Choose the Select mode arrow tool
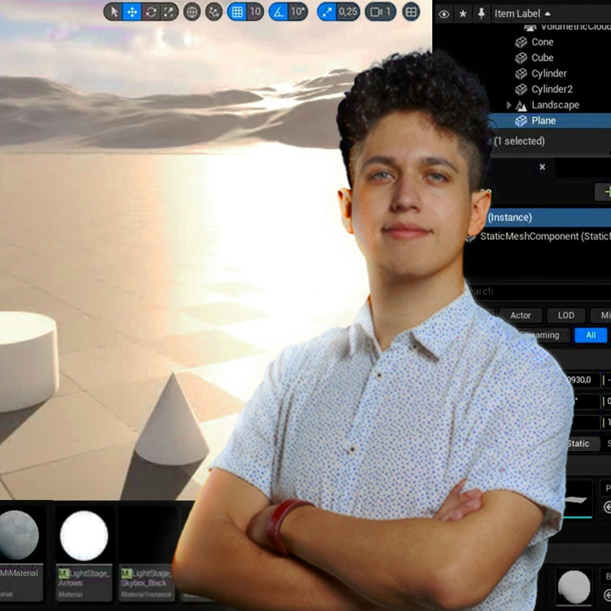Viewport: 611px width, 611px height. pyautogui.click(x=114, y=12)
